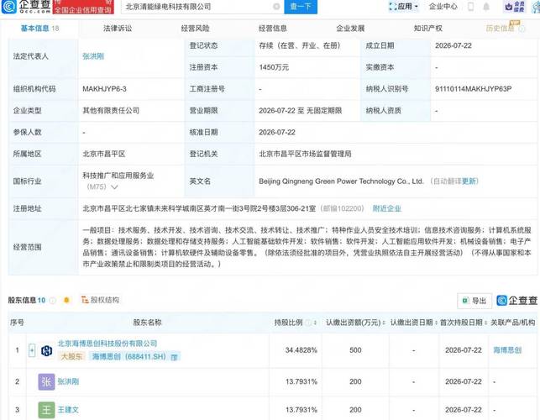Click 海博思创 company logo icon
The image size is (540, 420).
click(x=46, y=351)
